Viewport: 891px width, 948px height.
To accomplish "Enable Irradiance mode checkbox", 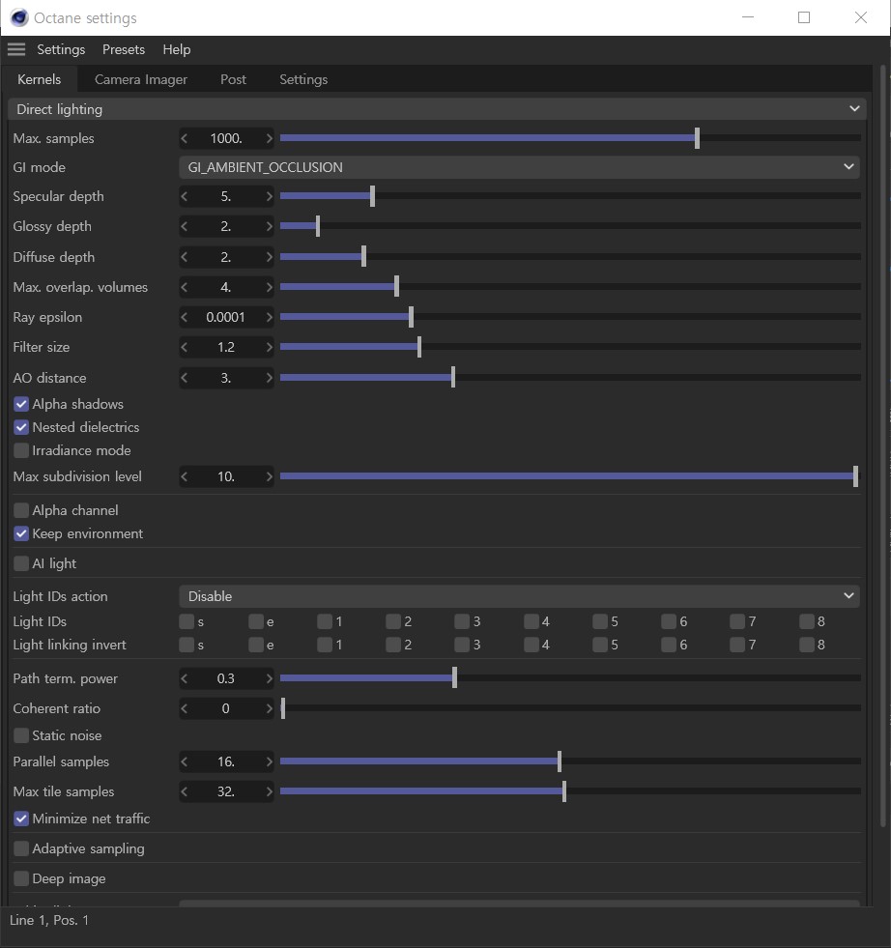I will click(x=21, y=450).
